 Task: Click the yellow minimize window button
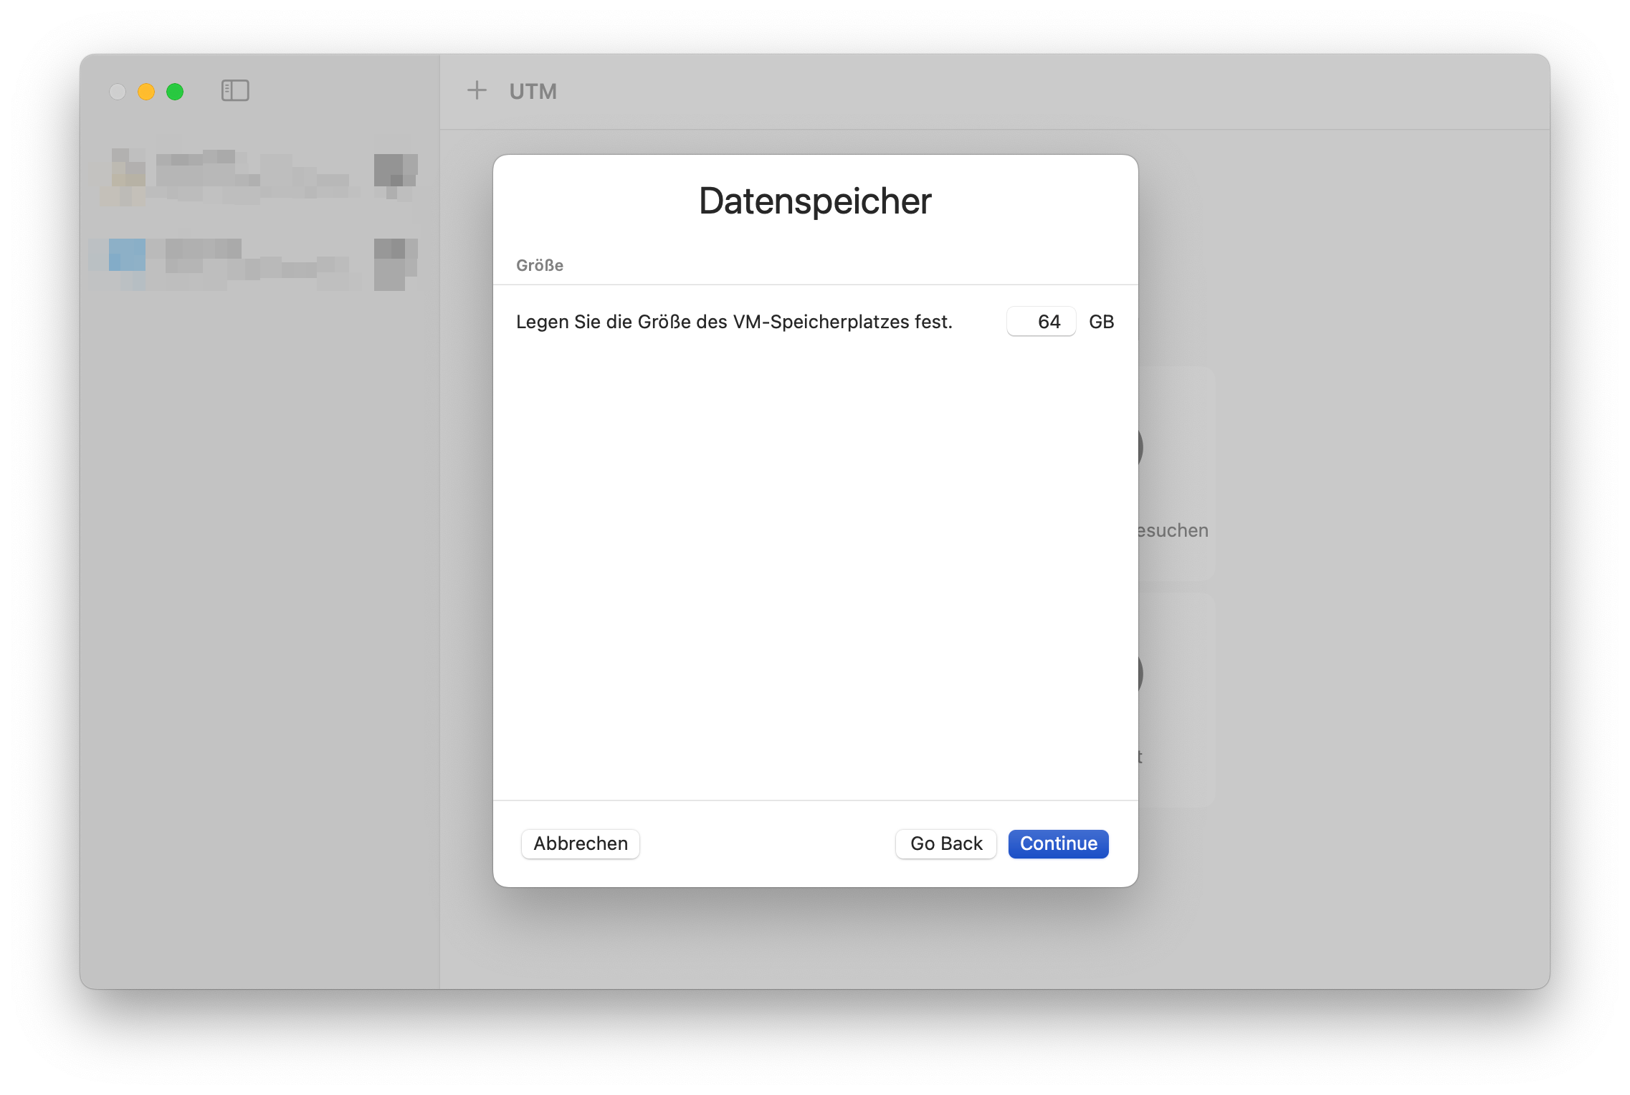point(146,92)
